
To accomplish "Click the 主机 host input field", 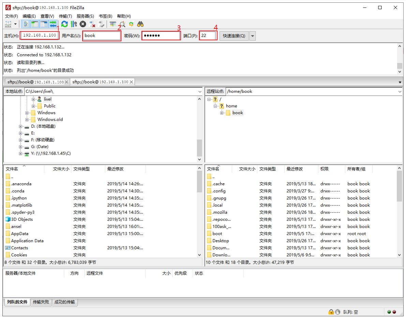I will 40,35.
